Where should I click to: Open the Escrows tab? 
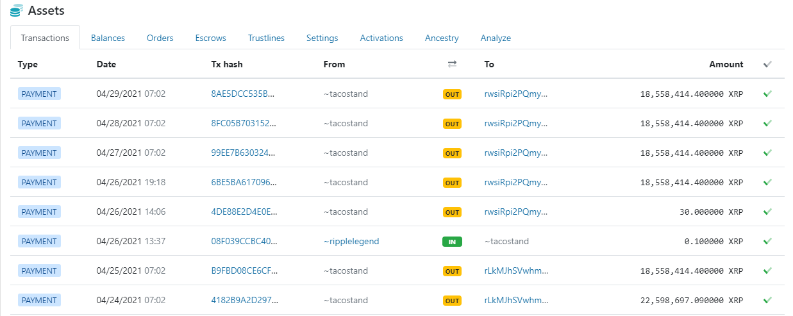pos(211,38)
